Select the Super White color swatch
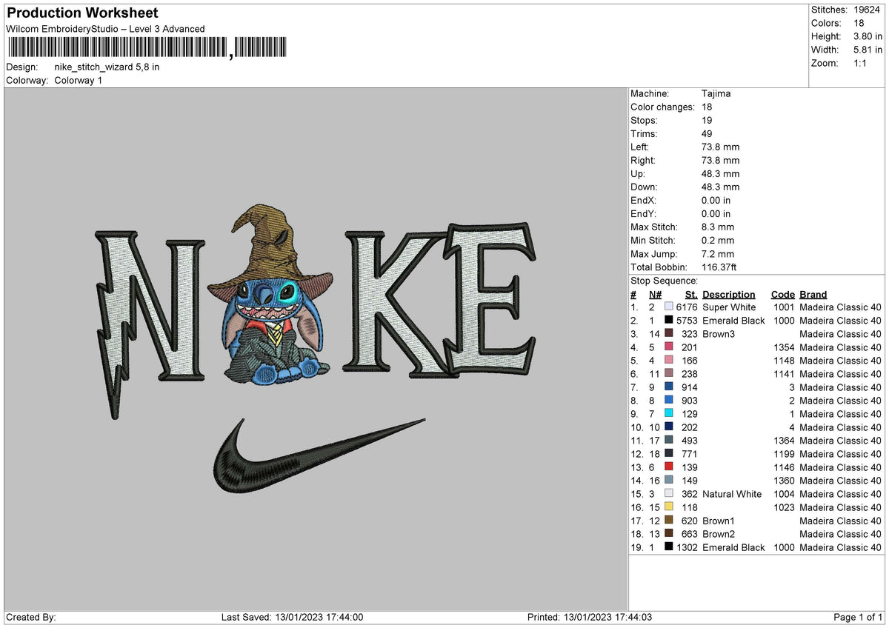 (x=669, y=307)
